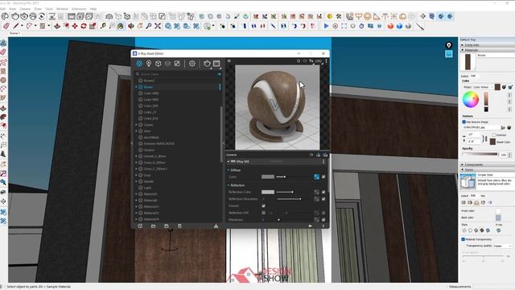Click the purge unused assets broom icon
Viewport: 515px width, 290px height.
(216, 226)
